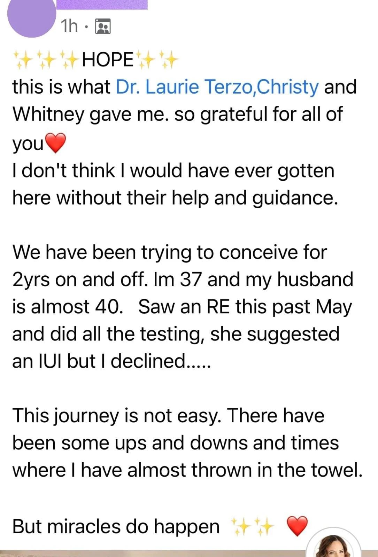Click the sparkles after "miracles do happen"
Viewport: 378px width, 557px height.
tap(253, 526)
